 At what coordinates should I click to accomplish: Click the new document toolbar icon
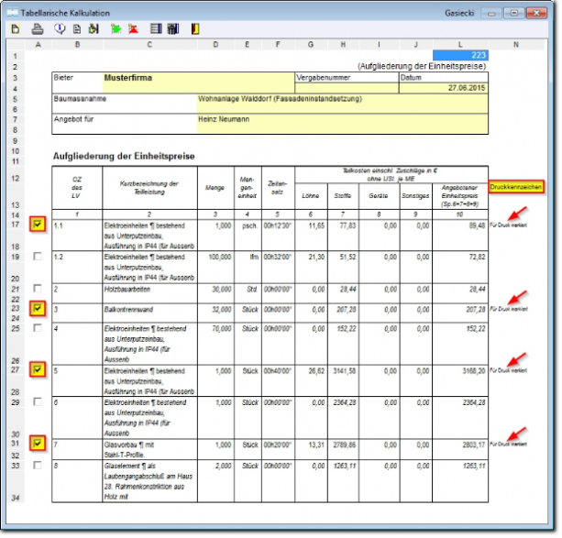pyautogui.click(x=16, y=29)
